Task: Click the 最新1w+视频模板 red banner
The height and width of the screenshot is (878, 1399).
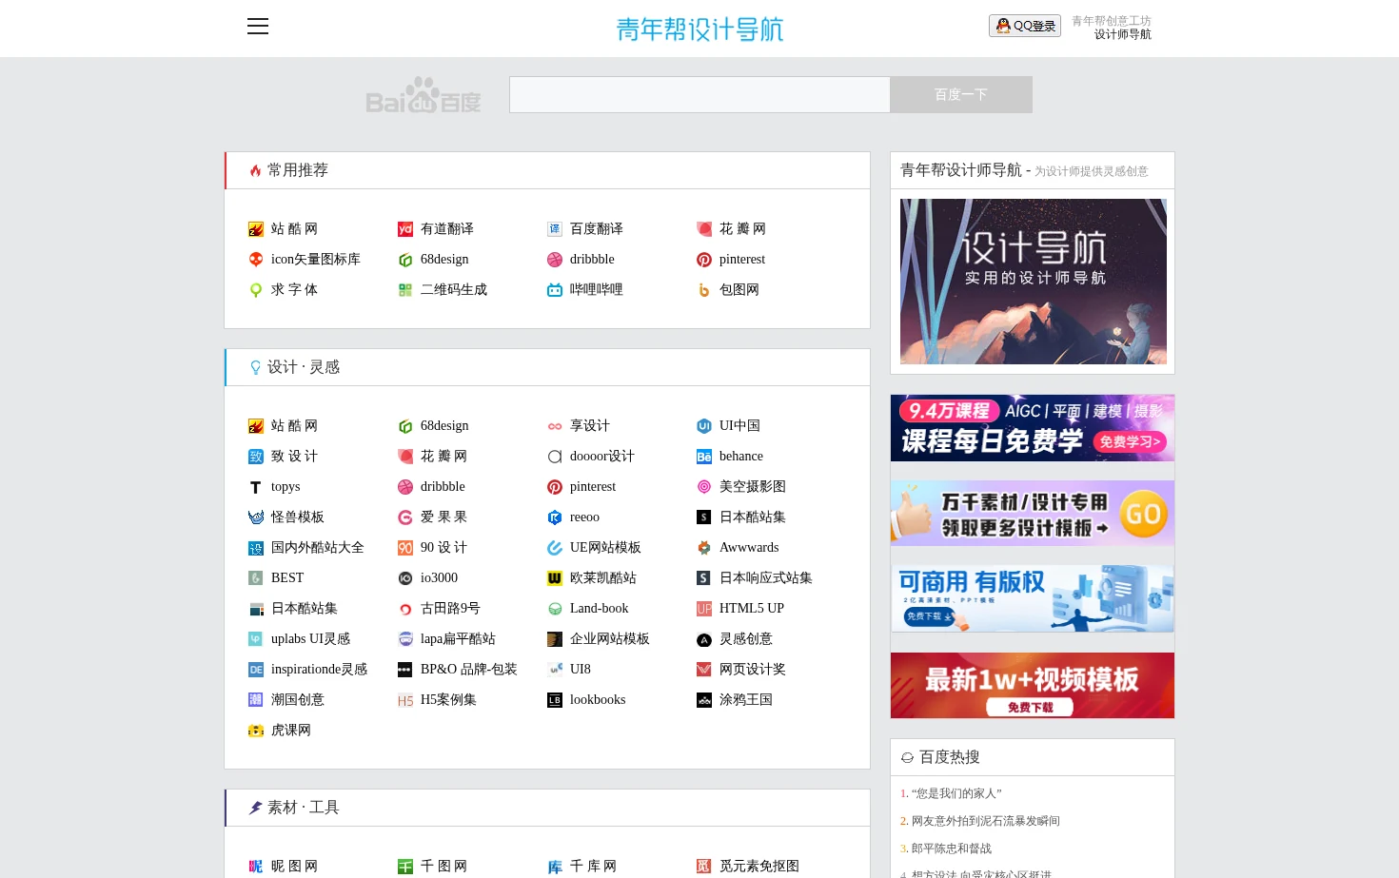Action: click(x=1033, y=685)
